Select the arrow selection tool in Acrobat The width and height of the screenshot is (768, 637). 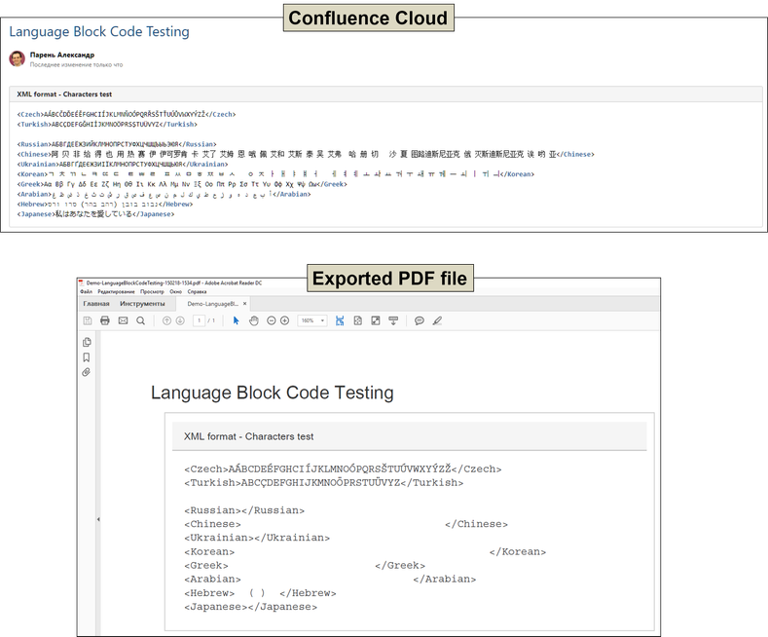[x=237, y=320]
